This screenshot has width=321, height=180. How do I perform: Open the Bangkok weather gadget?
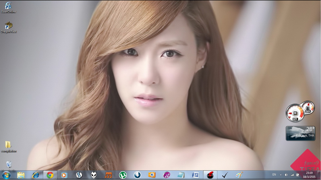(x=300, y=133)
